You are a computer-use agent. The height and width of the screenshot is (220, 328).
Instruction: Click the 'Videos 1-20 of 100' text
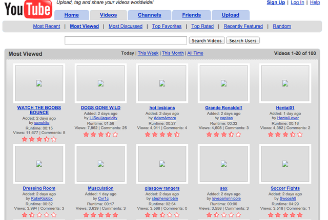point(295,53)
